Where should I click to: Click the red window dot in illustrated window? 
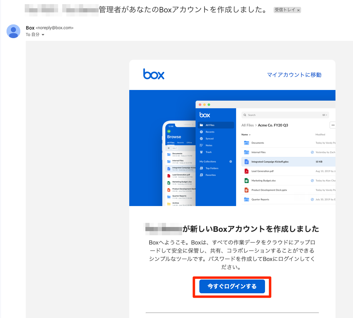(x=200, y=105)
